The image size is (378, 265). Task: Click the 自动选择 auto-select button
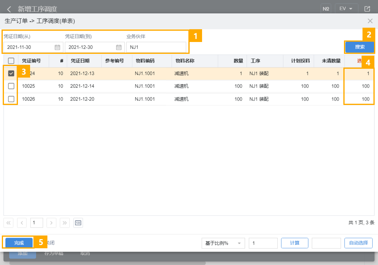tap(359, 243)
